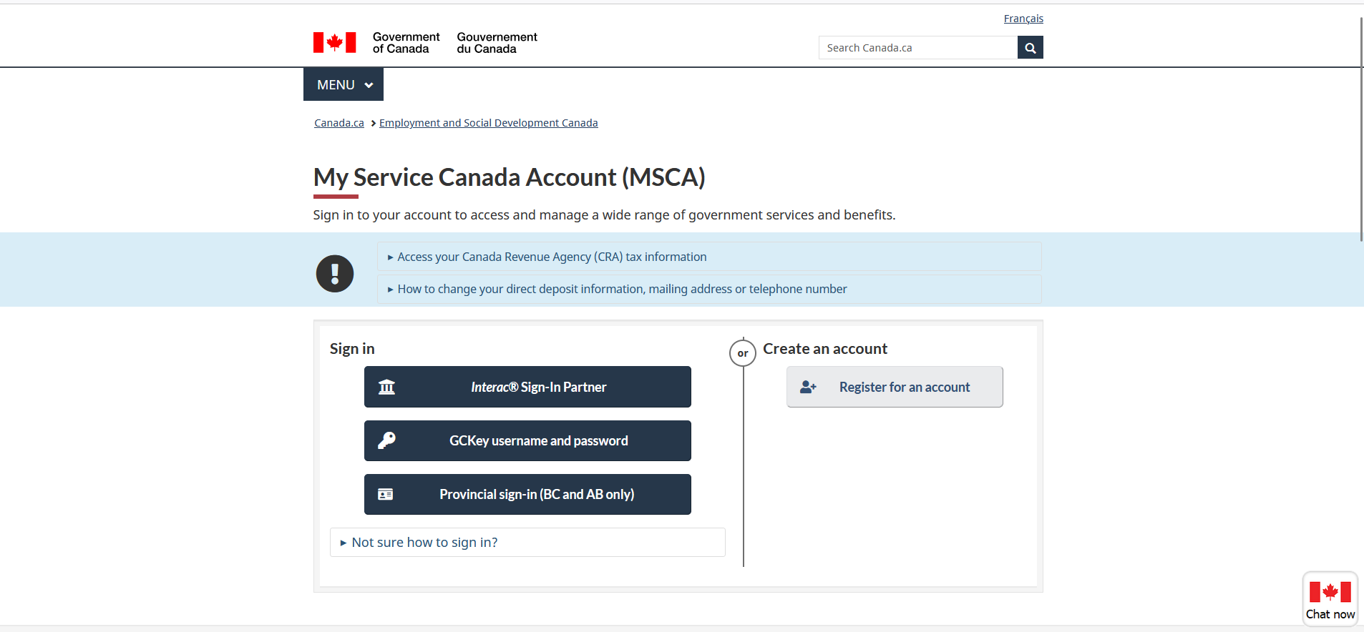Sign in with GCKey username and password
1364x632 pixels.
527,440
